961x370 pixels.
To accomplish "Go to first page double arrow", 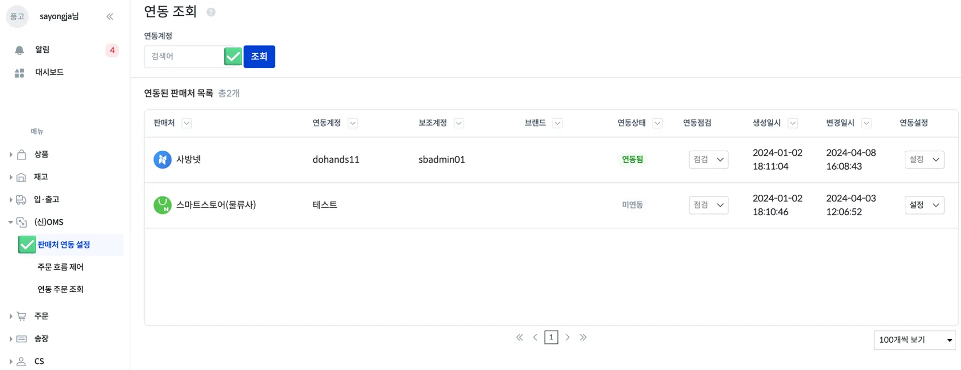I will point(519,337).
